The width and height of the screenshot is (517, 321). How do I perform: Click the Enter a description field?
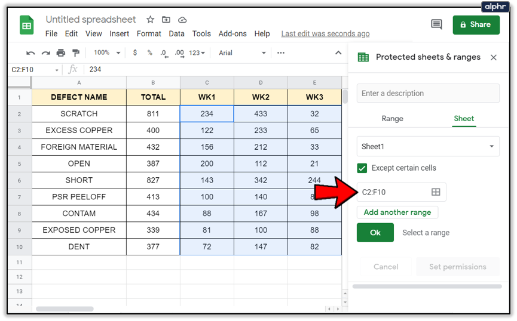click(428, 93)
